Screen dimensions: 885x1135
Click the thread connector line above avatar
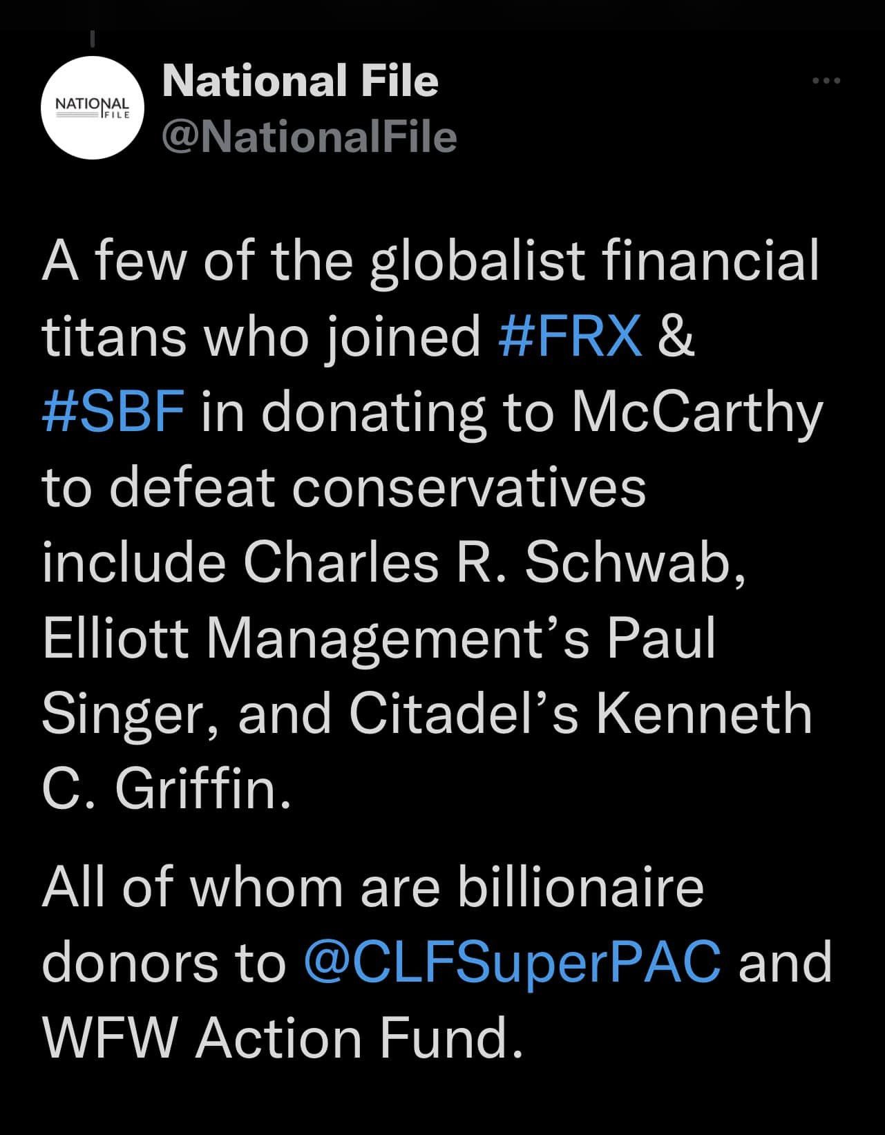[x=93, y=40]
